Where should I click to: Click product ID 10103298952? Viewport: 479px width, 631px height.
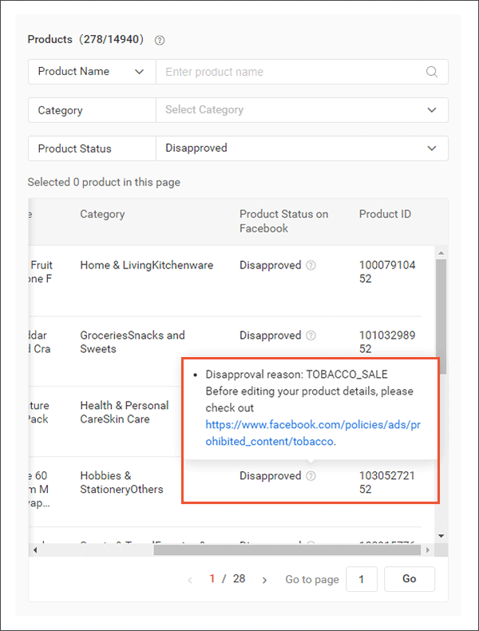[387, 342]
